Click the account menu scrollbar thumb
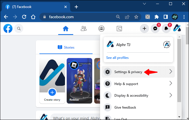The image size is (189, 120). pos(179,71)
